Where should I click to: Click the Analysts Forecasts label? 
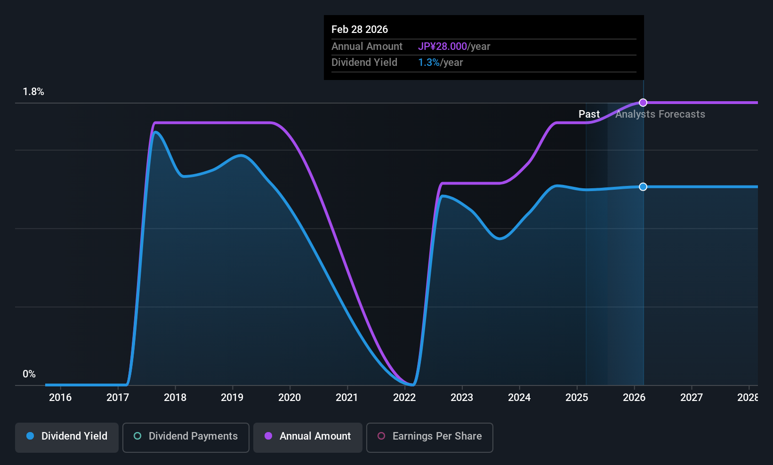coord(660,114)
